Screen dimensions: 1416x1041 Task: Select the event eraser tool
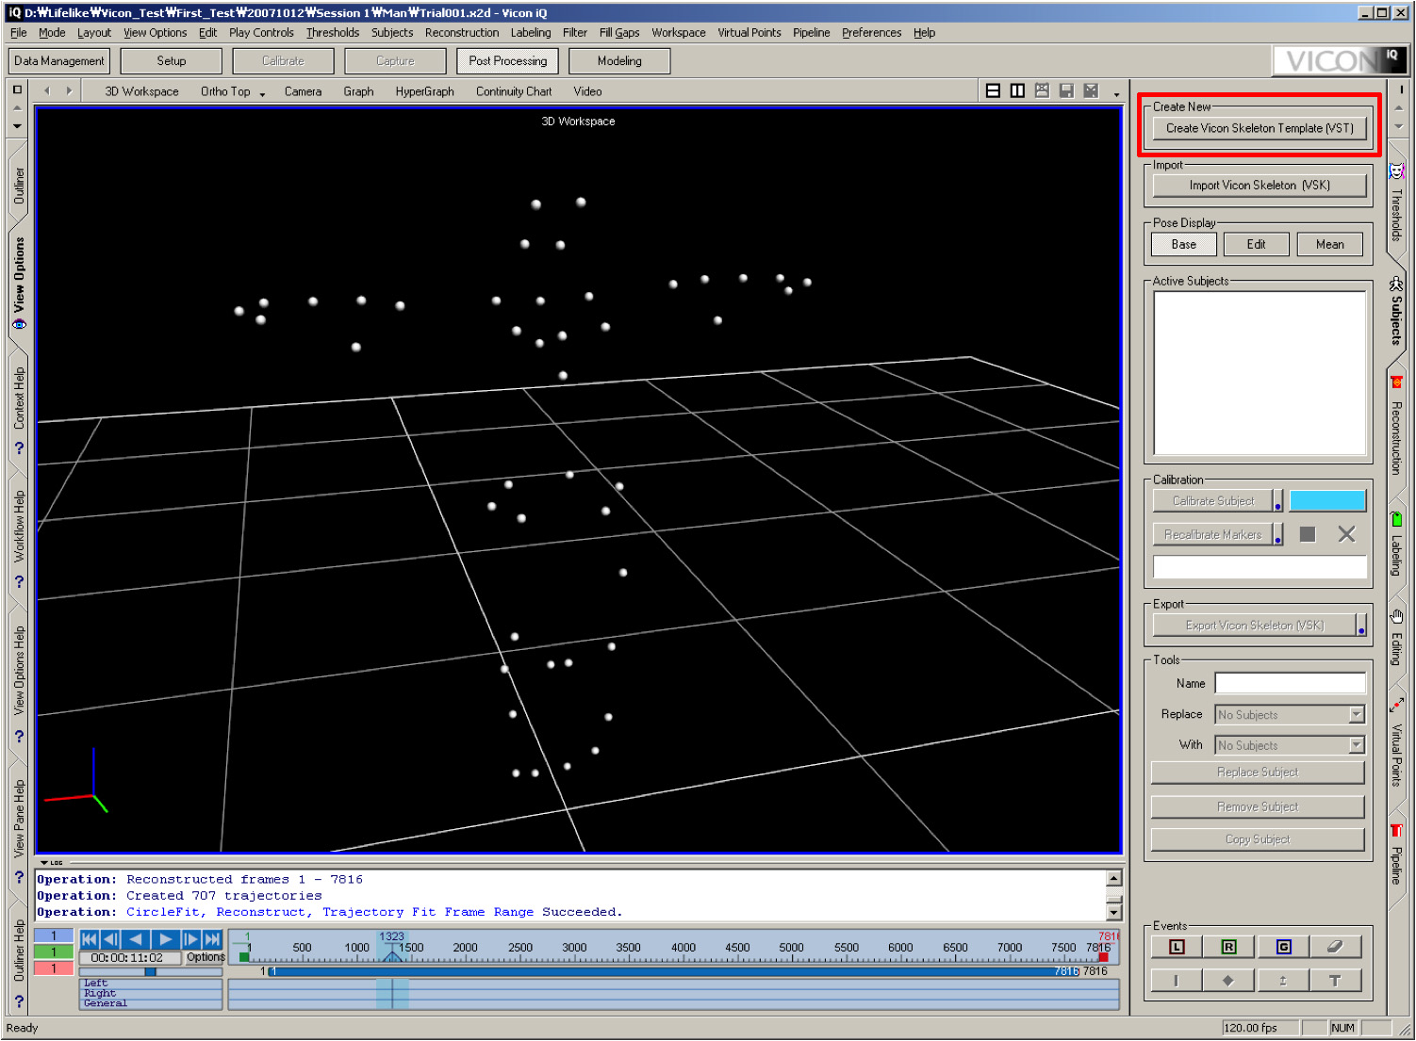1335,947
